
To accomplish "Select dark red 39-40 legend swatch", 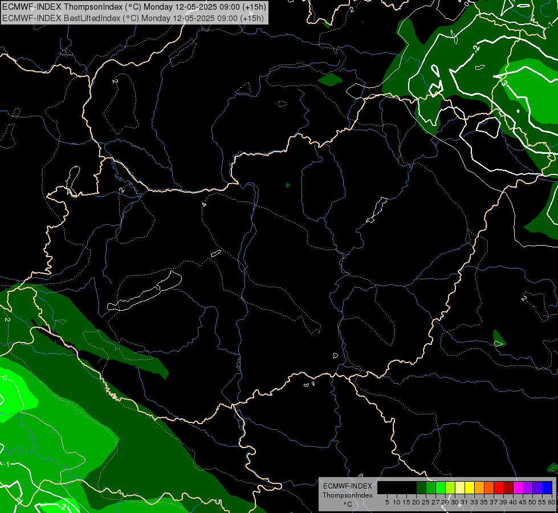I will [508, 487].
